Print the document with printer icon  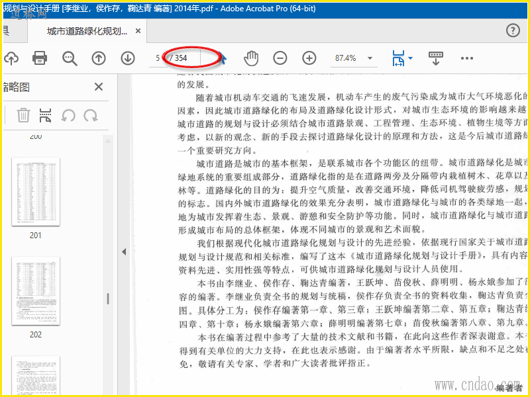(x=40, y=58)
